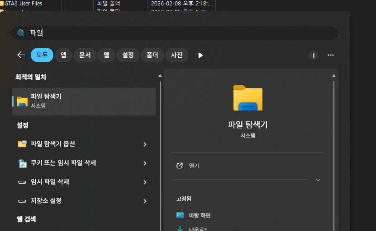
Task: Click the 다운로드 download arrow icon
Action: click(180, 229)
